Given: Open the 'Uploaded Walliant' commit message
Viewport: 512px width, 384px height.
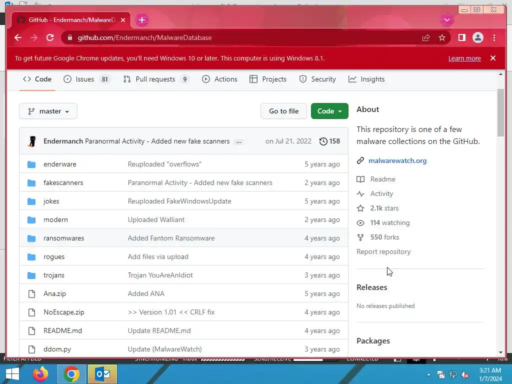Looking at the screenshot, I should pyautogui.click(x=156, y=220).
